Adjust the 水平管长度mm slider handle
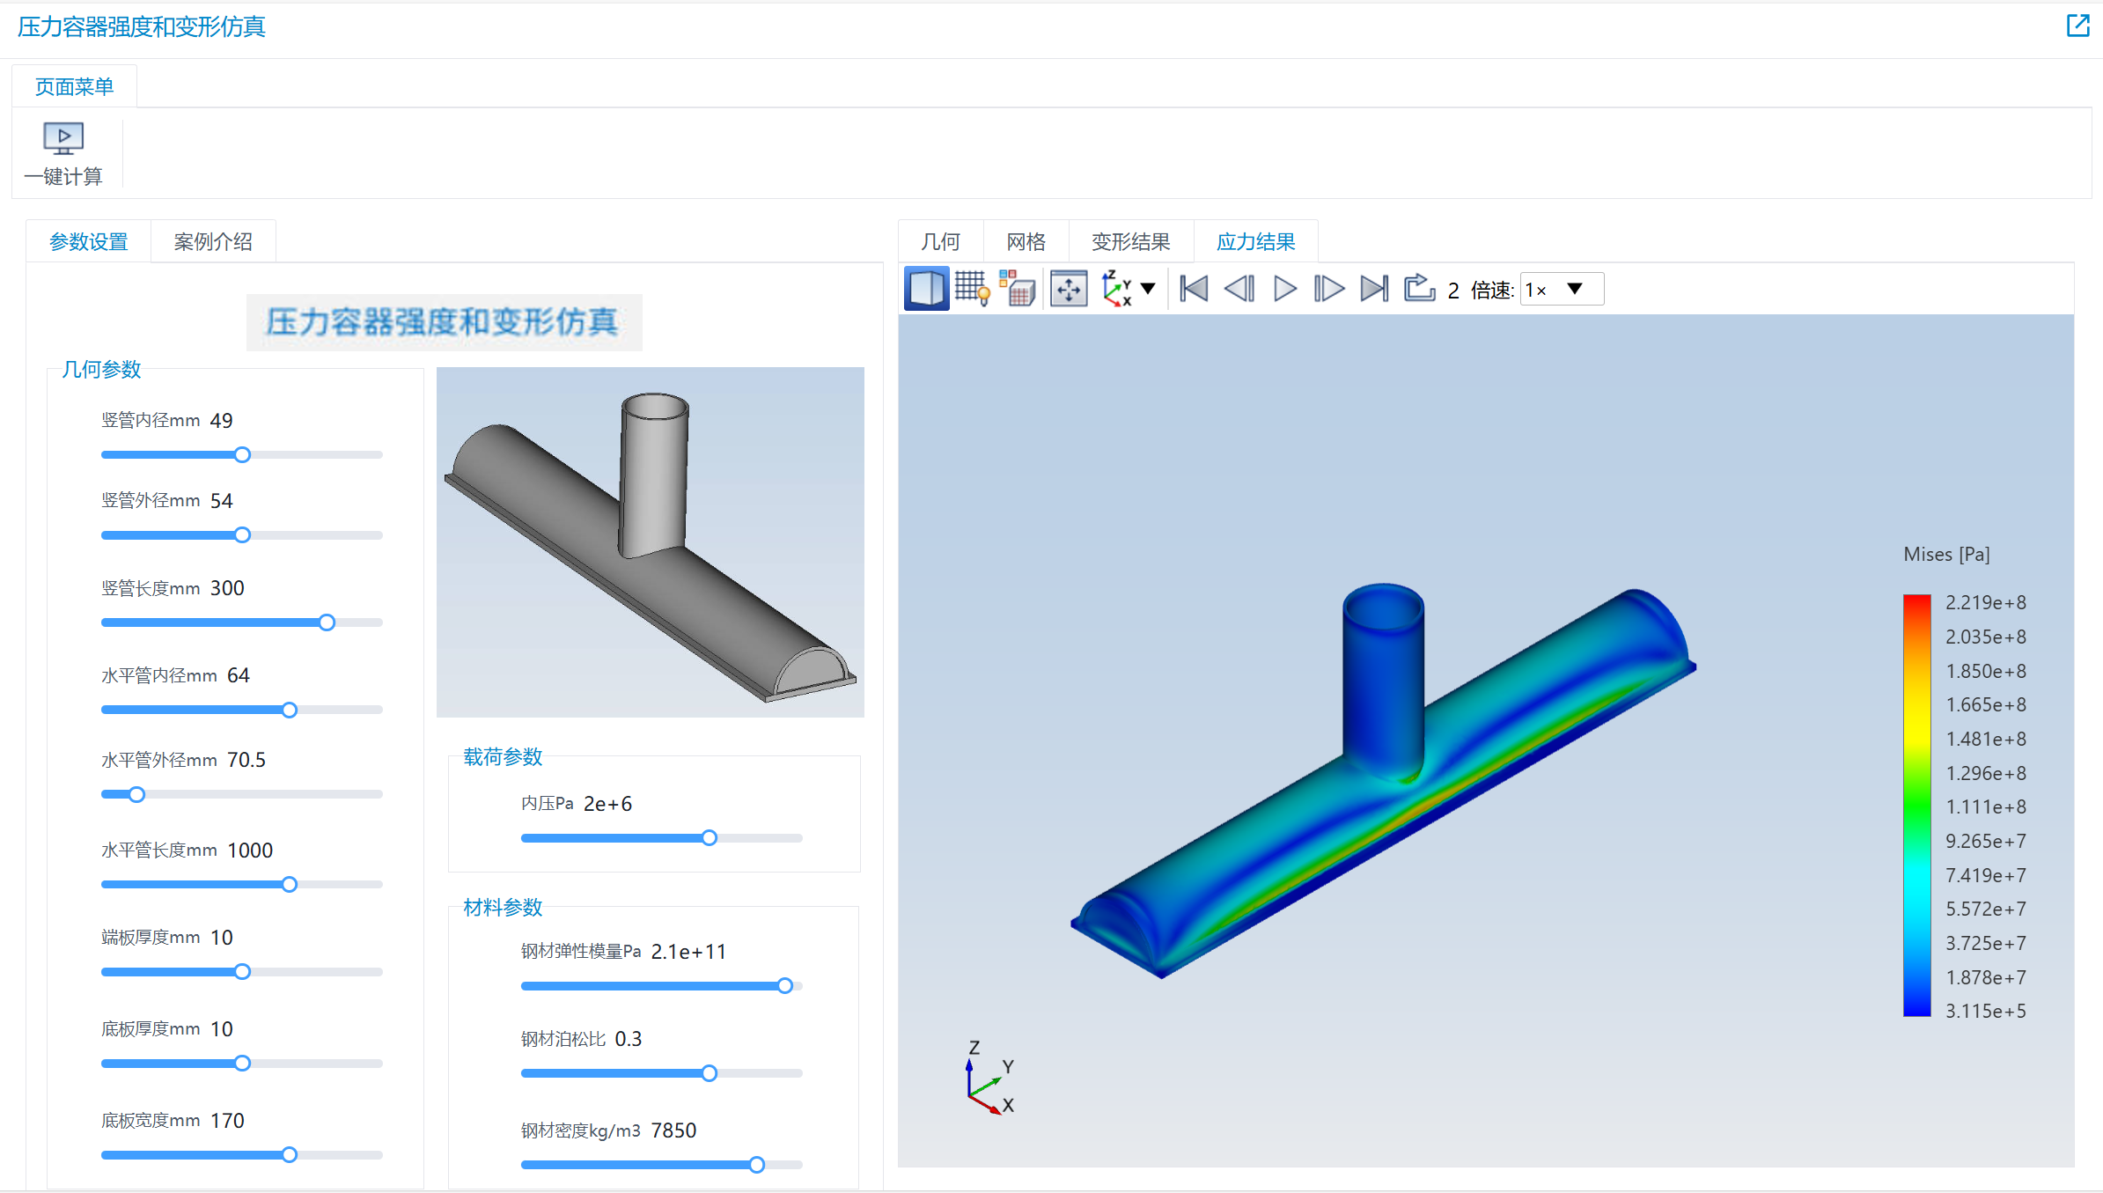Image resolution: width=2103 pixels, height=1193 pixels. tap(289, 884)
